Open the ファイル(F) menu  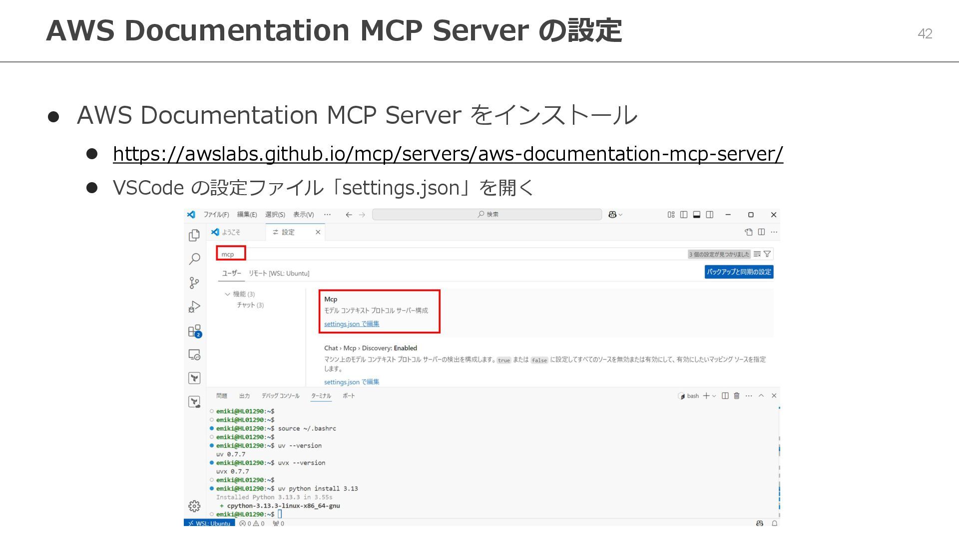[216, 215]
